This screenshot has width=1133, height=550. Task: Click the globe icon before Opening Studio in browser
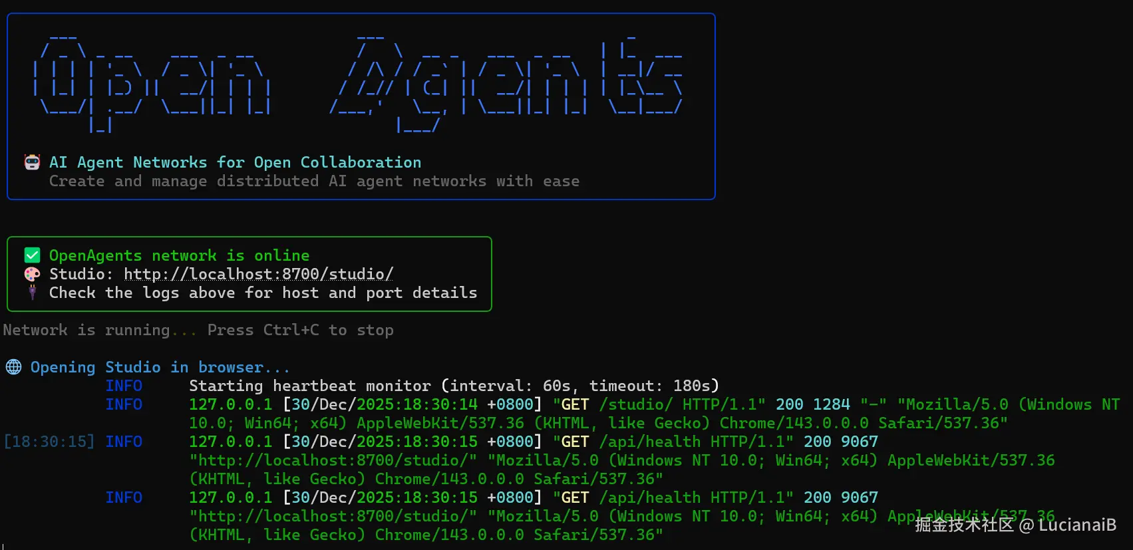click(13, 367)
